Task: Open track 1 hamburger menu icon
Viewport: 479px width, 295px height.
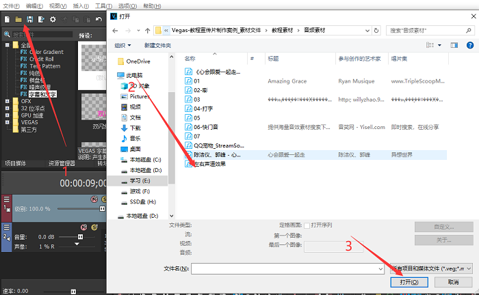Action: tap(7, 199)
